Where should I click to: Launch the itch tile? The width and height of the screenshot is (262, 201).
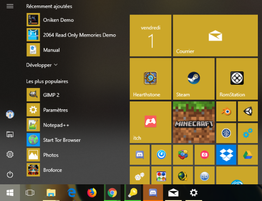pyautogui.click(x=150, y=122)
